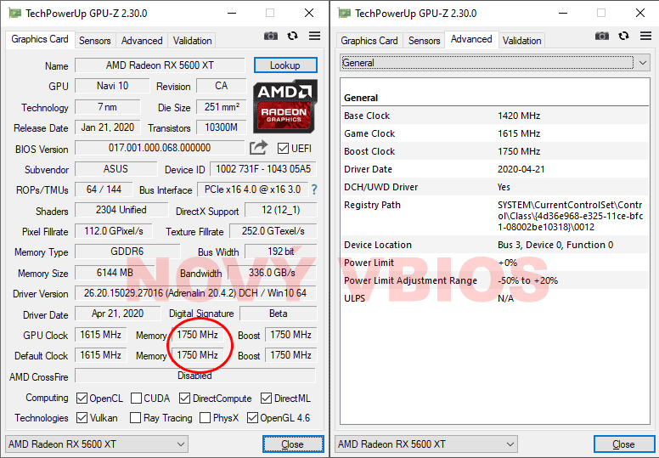
Task: Select Advanced tab in right window
Action: tap(471, 40)
